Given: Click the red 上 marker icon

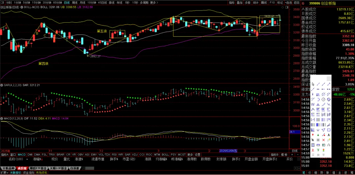Looking at the screenshot, I should tap(313, 150).
